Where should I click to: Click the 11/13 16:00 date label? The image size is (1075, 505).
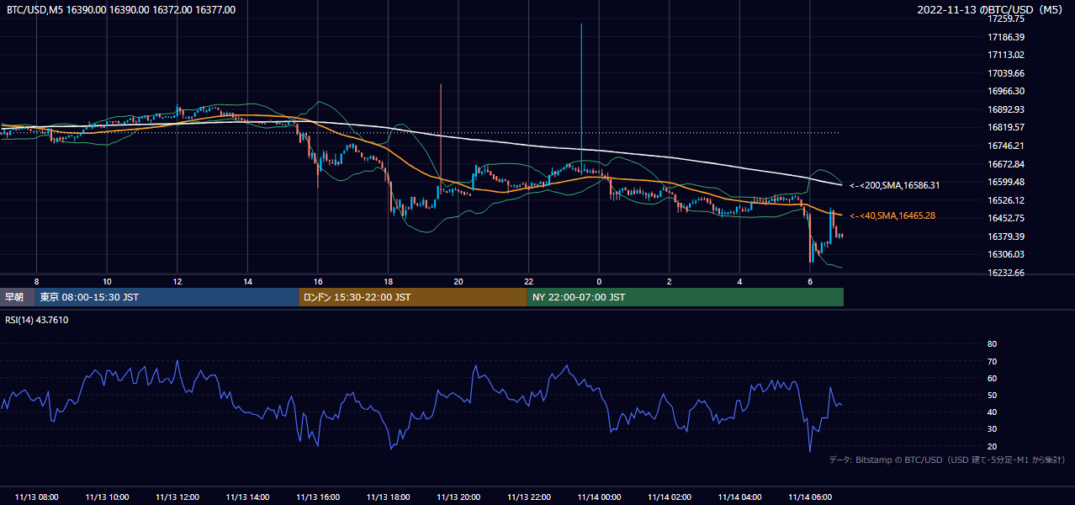(318, 497)
